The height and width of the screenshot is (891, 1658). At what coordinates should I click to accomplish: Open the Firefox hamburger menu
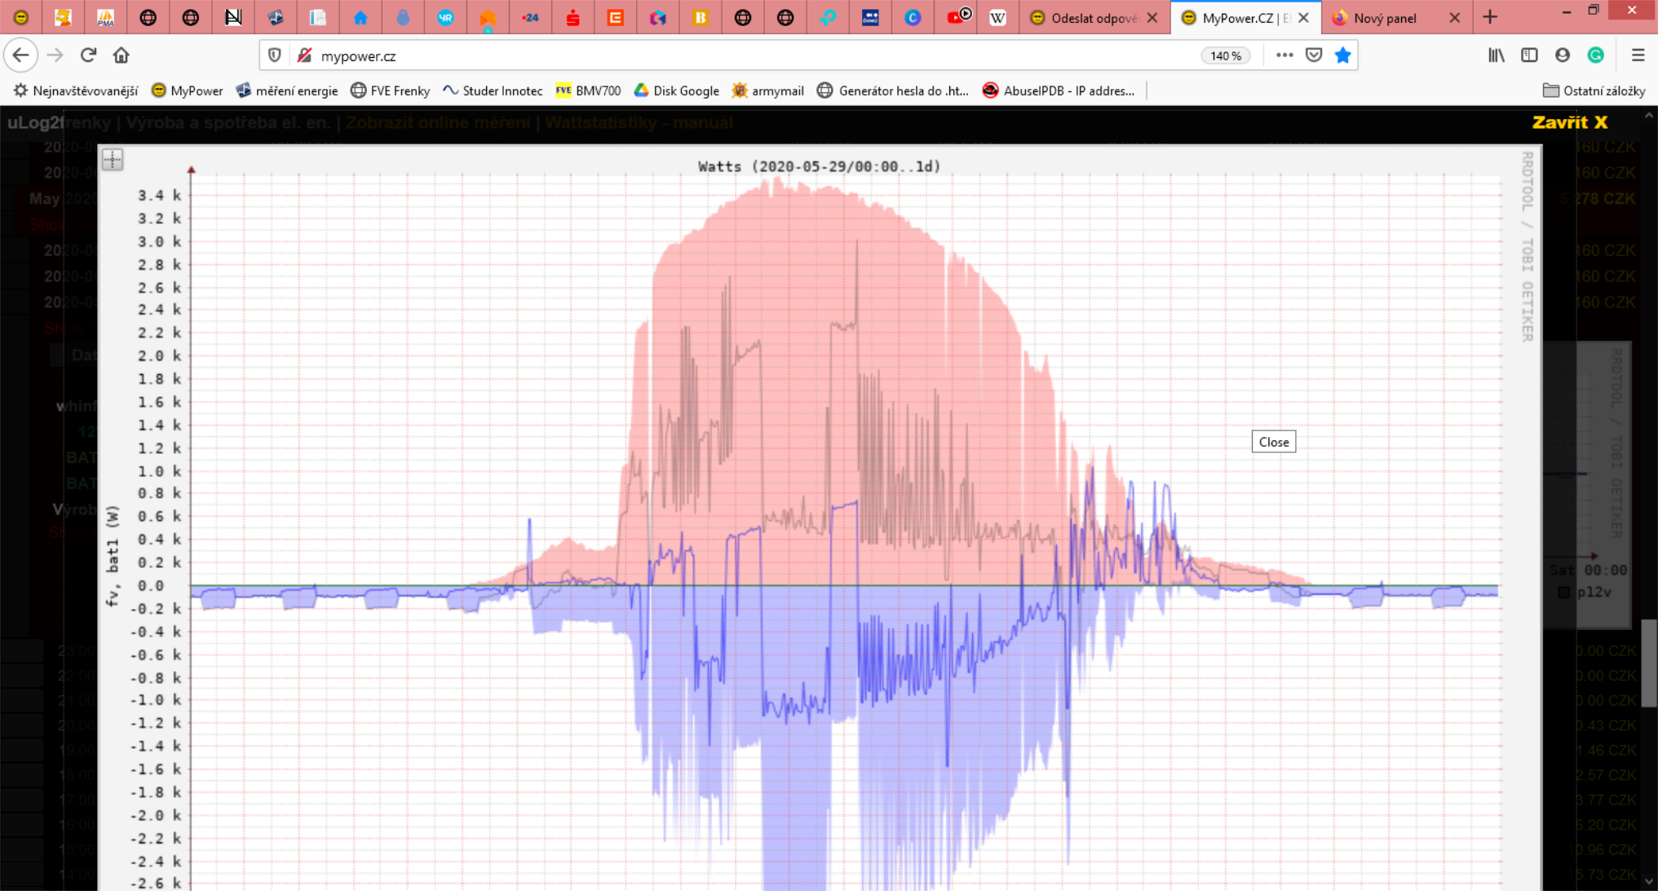coord(1638,55)
